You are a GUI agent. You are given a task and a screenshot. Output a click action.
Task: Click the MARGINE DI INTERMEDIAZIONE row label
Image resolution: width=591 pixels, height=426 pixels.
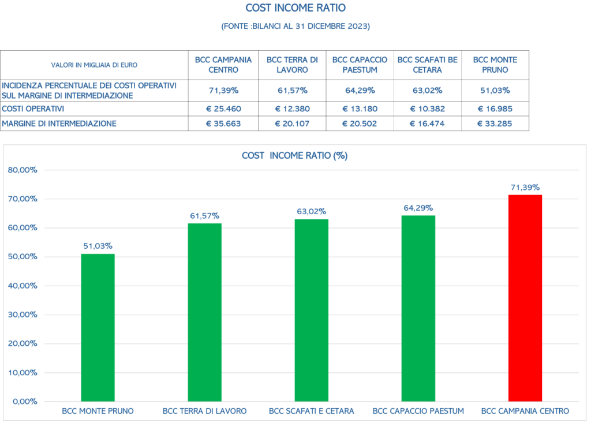94,124
